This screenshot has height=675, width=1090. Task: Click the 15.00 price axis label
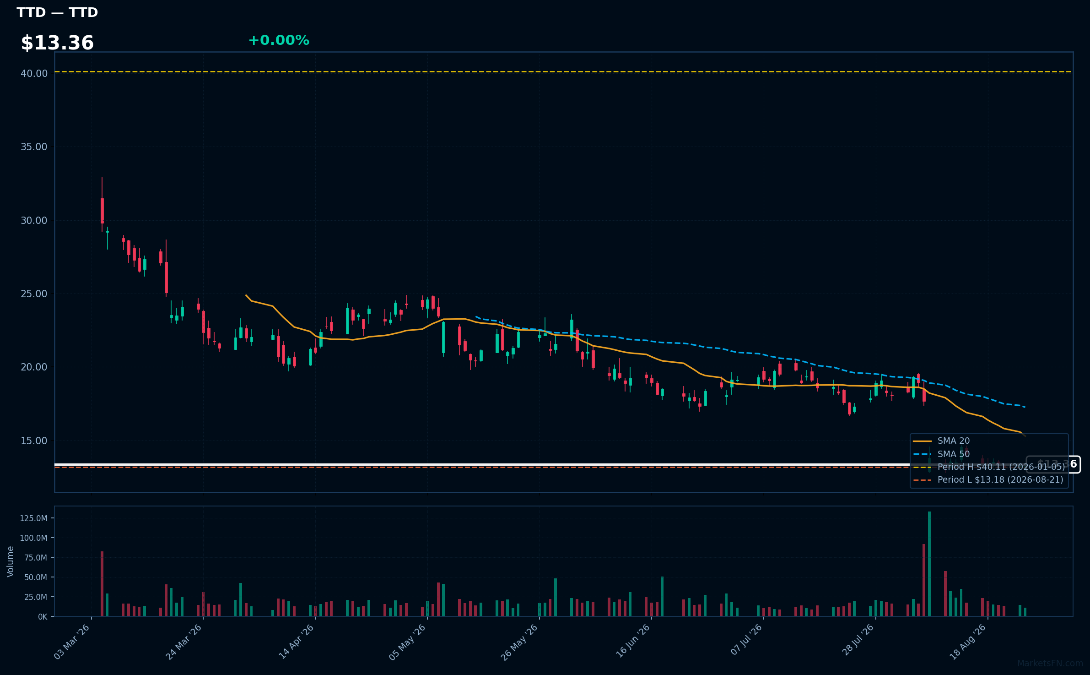point(34,441)
